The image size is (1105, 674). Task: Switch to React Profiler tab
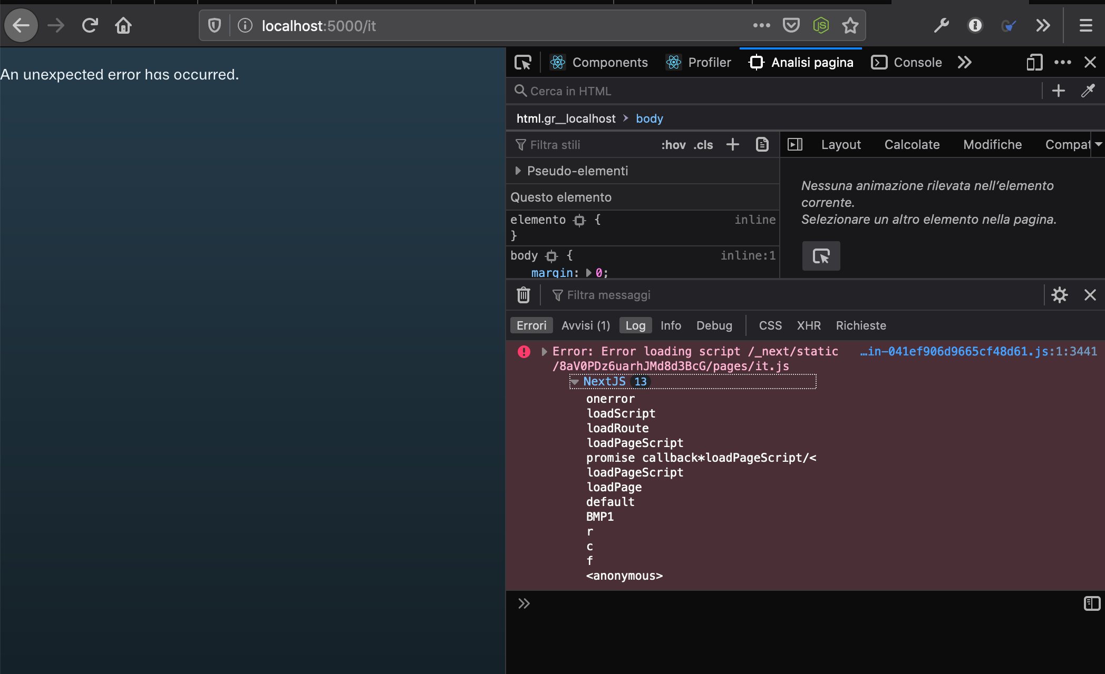698,63
